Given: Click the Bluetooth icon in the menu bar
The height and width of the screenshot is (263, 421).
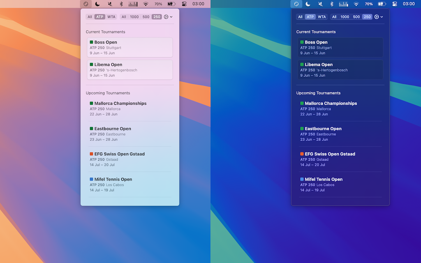Looking at the screenshot, I should (121, 4).
